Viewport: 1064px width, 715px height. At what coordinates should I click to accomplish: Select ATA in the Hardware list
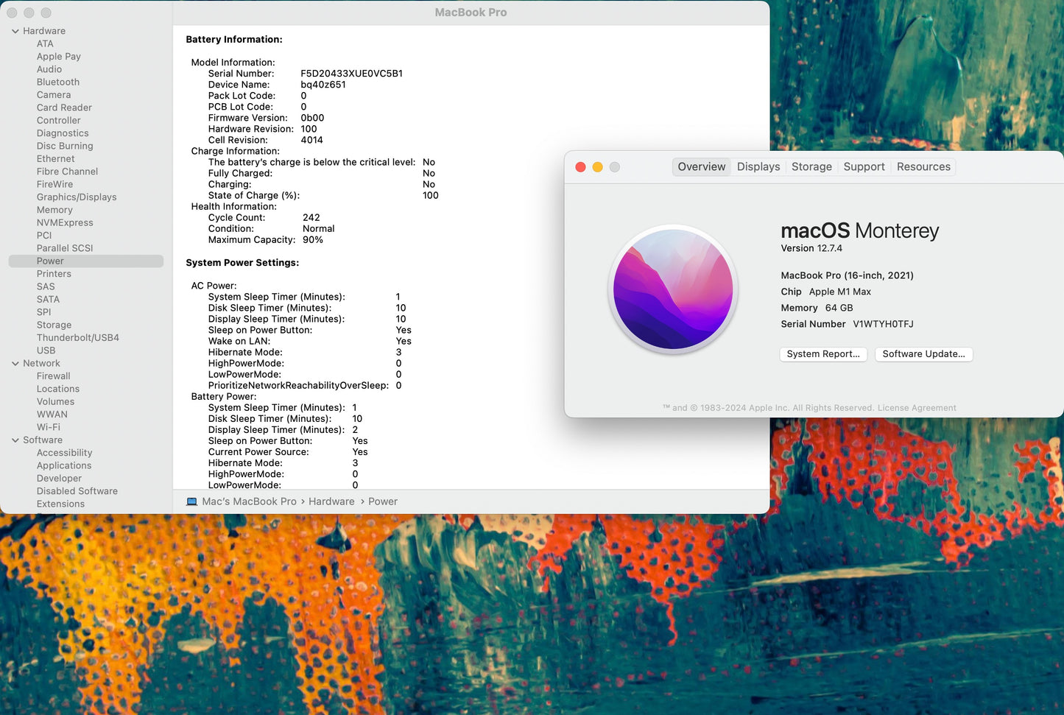click(45, 44)
